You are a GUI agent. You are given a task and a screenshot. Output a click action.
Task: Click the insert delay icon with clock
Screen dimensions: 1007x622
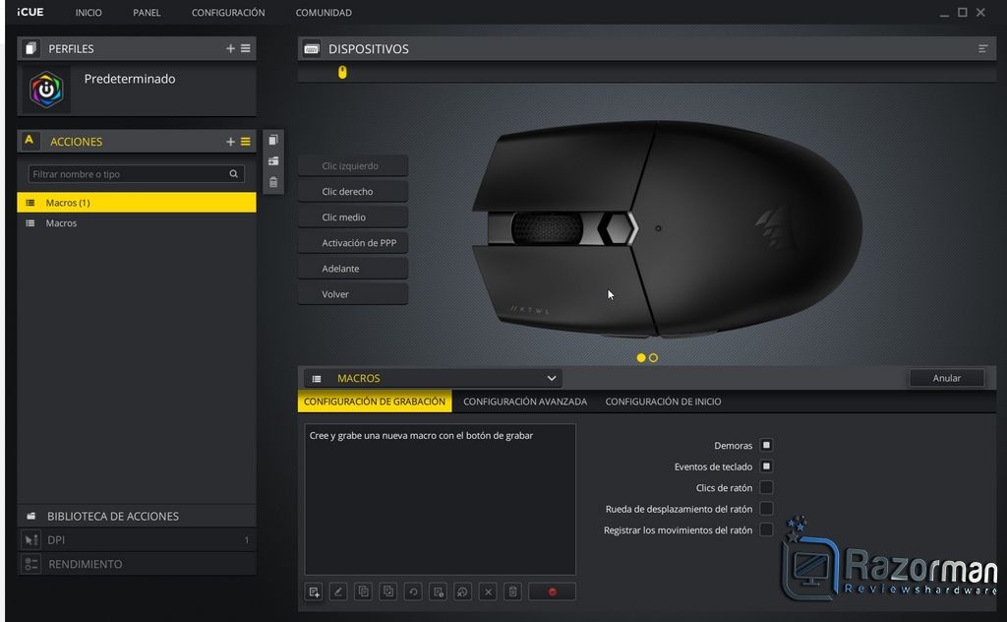tap(438, 591)
